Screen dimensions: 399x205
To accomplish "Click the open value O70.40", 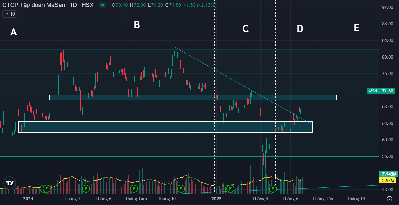I will [120, 5].
